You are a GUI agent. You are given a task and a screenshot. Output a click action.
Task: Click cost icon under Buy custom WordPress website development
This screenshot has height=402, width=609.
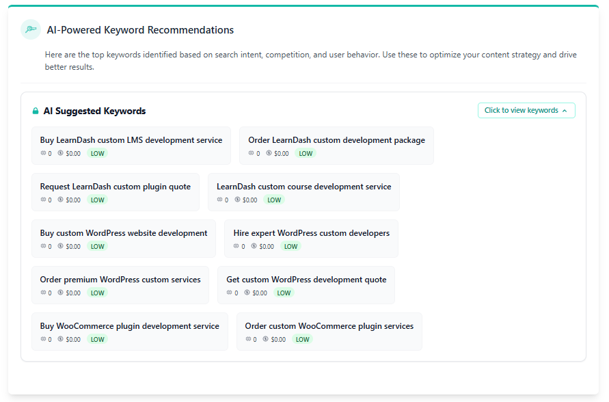[61, 246]
